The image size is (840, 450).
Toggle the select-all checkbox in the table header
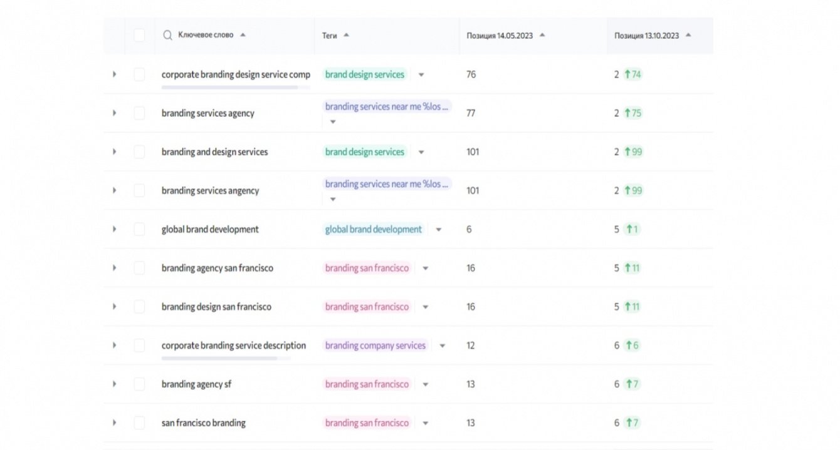(x=139, y=36)
